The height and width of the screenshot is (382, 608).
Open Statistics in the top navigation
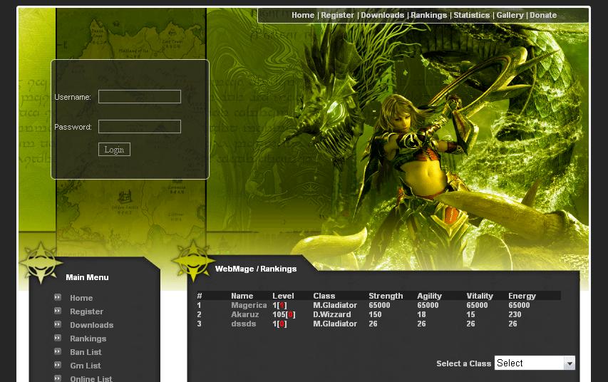coord(472,15)
